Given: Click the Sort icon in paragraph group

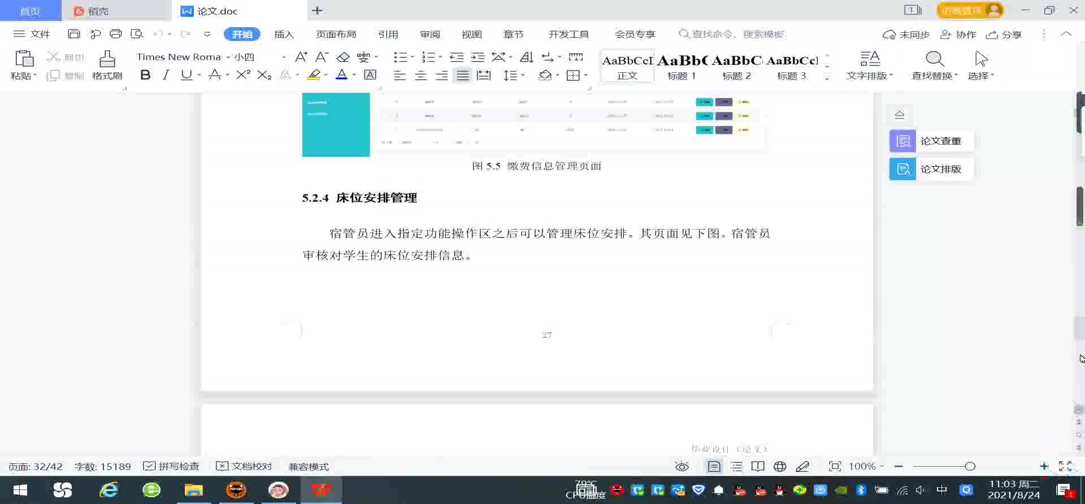Looking at the screenshot, I should pyautogui.click(x=527, y=57).
